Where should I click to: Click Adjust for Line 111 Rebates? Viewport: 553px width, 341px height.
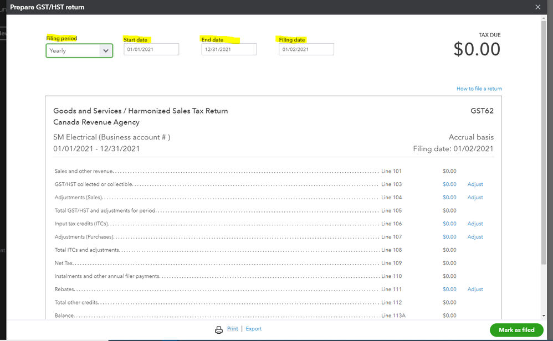click(475, 290)
